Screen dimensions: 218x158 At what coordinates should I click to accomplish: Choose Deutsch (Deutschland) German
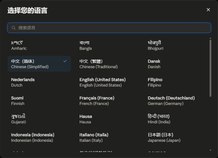click(x=176, y=101)
